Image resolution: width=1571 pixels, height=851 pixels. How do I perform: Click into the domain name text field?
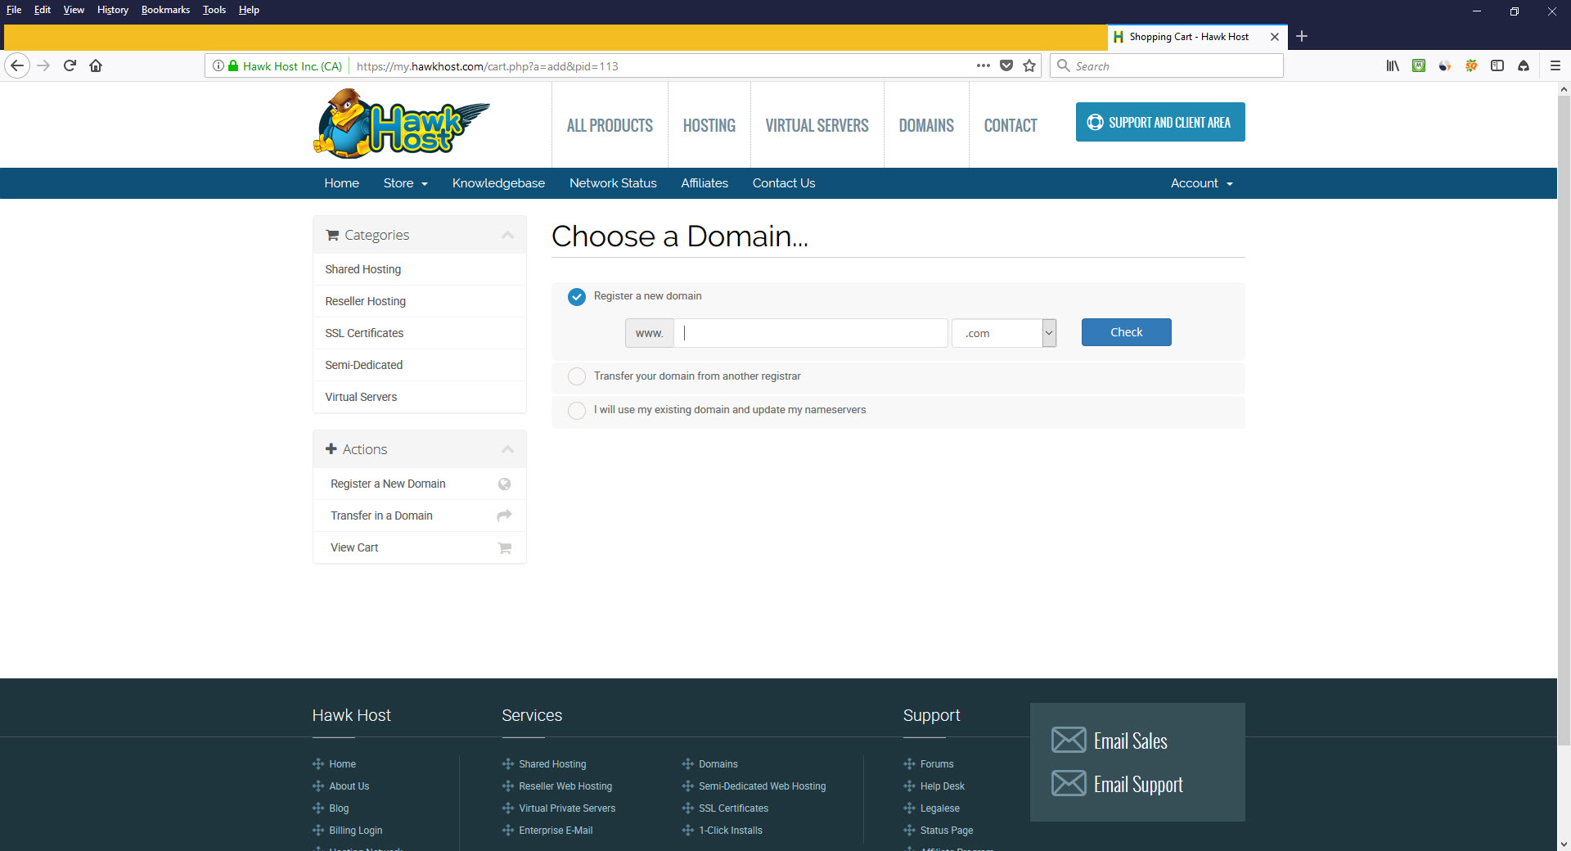point(810,333)
